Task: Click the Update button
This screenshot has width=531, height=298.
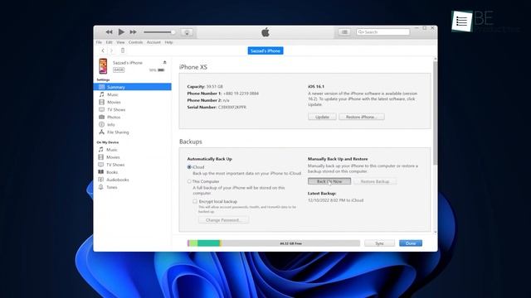Action: point(322,117)
